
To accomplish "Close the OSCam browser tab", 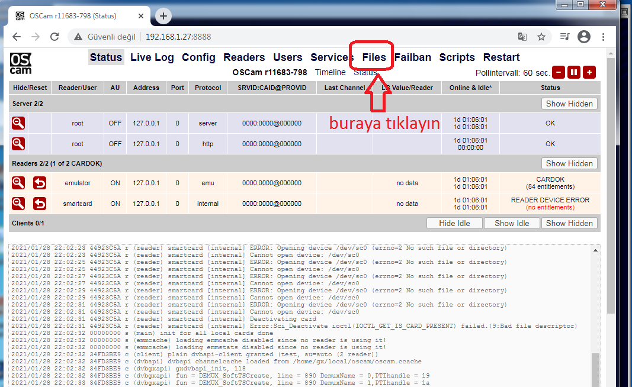I will coord(140,16).
